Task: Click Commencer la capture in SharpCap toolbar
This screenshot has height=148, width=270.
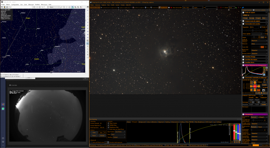Action: 109,7
